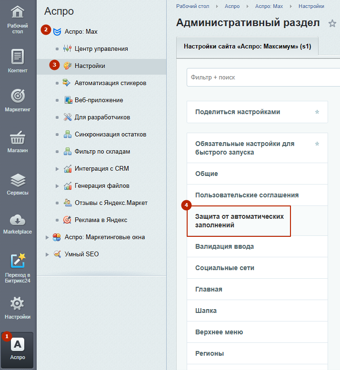
Task: Click the Фильтр + поиск input field
Action: (x=262, y=77)
